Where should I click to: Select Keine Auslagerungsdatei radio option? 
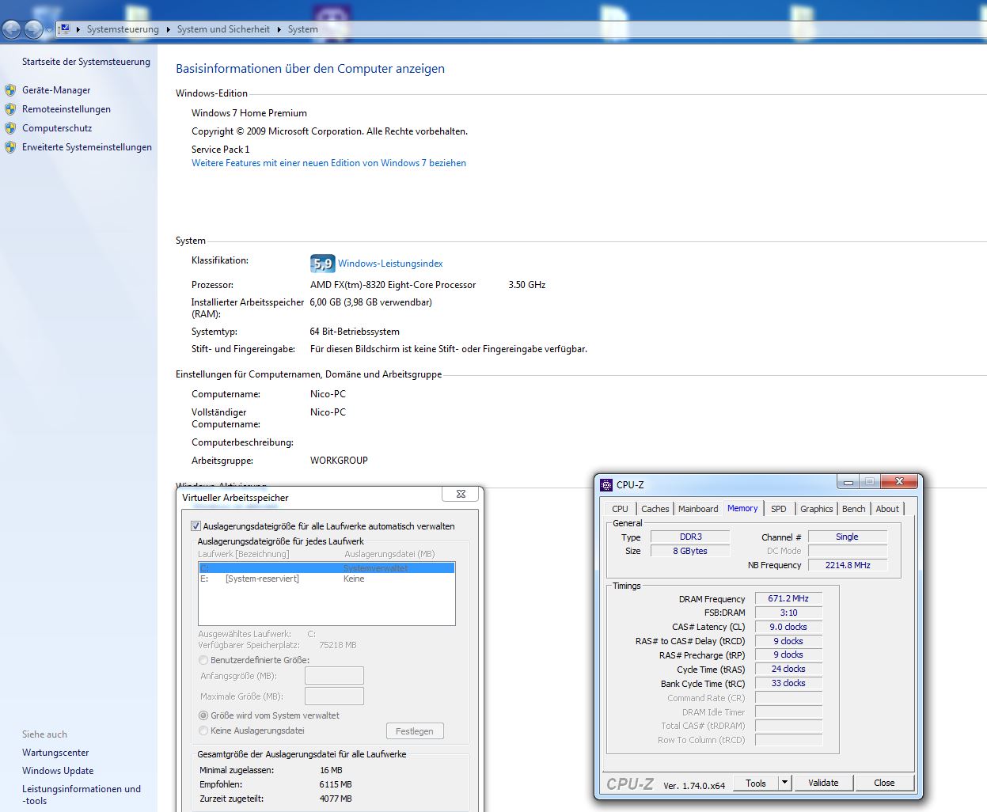point(203,730)
